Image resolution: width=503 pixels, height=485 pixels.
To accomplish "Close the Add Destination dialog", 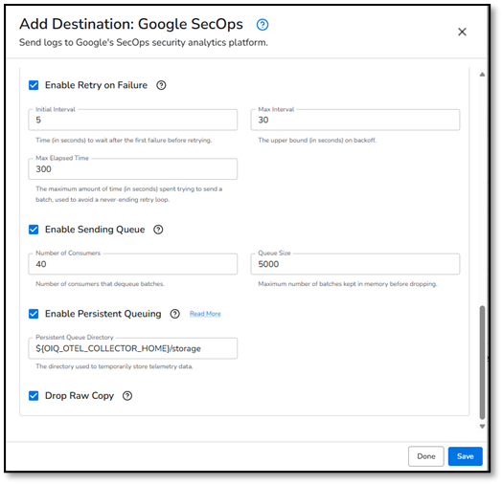I will tap(462, 32).
